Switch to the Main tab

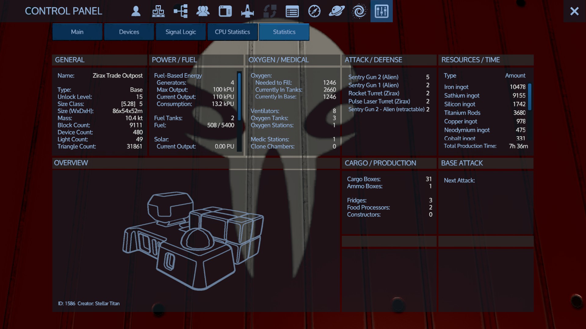[77, 32]
